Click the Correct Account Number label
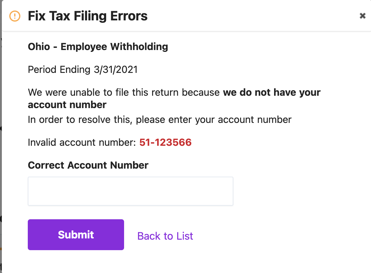Screen dimensions: 371x273 (88, 165)
